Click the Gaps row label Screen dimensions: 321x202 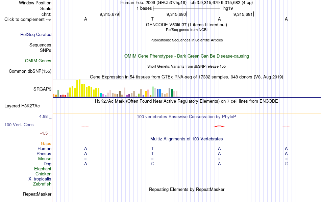pyautogui.click(x=46, y=144)
